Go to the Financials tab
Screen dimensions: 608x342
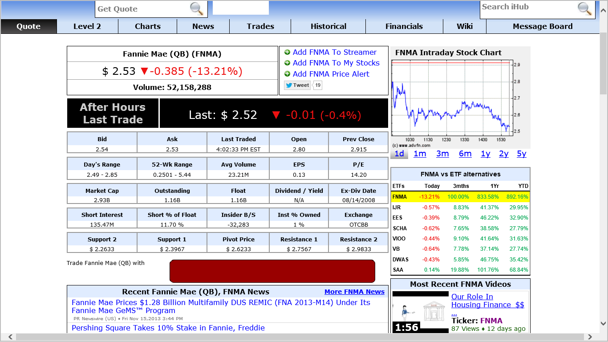tap(404, 26)
